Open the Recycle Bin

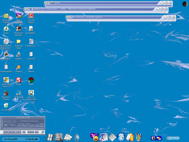[6, 105]
